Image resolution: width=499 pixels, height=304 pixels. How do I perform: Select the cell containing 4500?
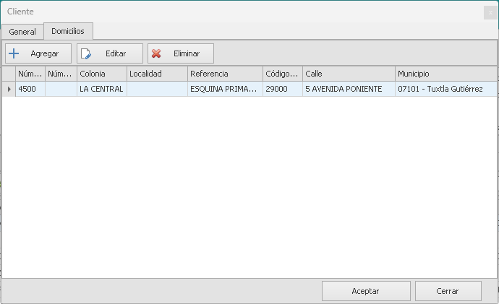pos(30,89)
